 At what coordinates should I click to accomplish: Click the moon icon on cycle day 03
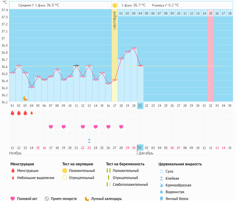(x=25, y=98)
